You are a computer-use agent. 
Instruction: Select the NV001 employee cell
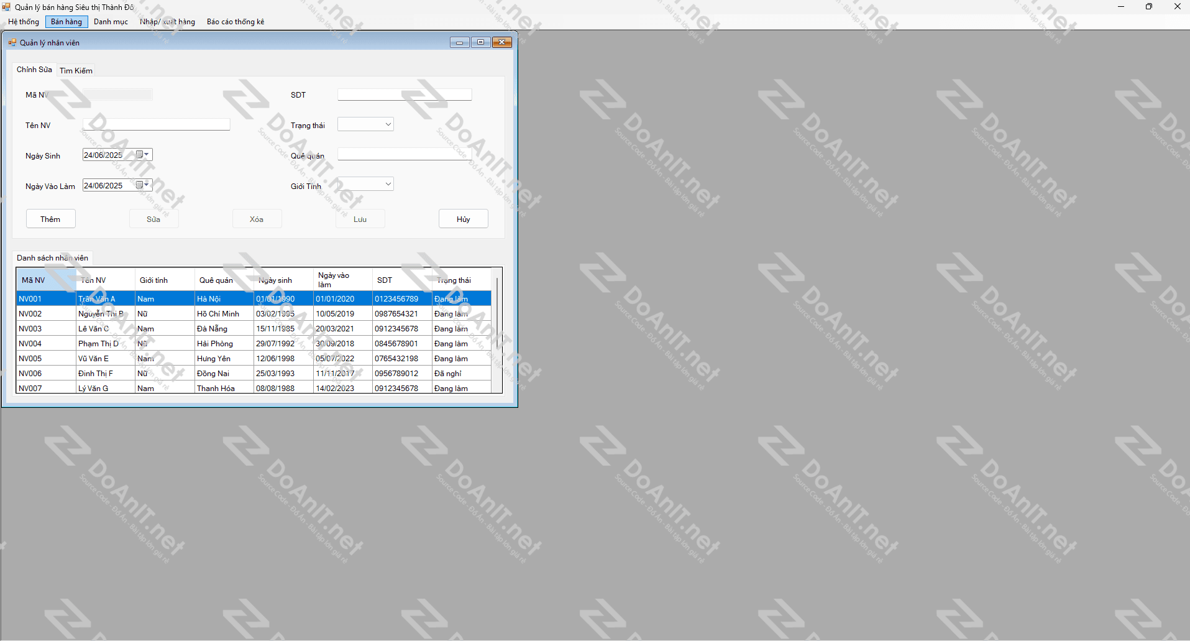46,299
